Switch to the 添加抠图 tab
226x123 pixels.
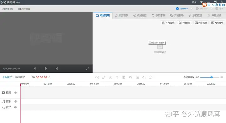tap(196, 16)
